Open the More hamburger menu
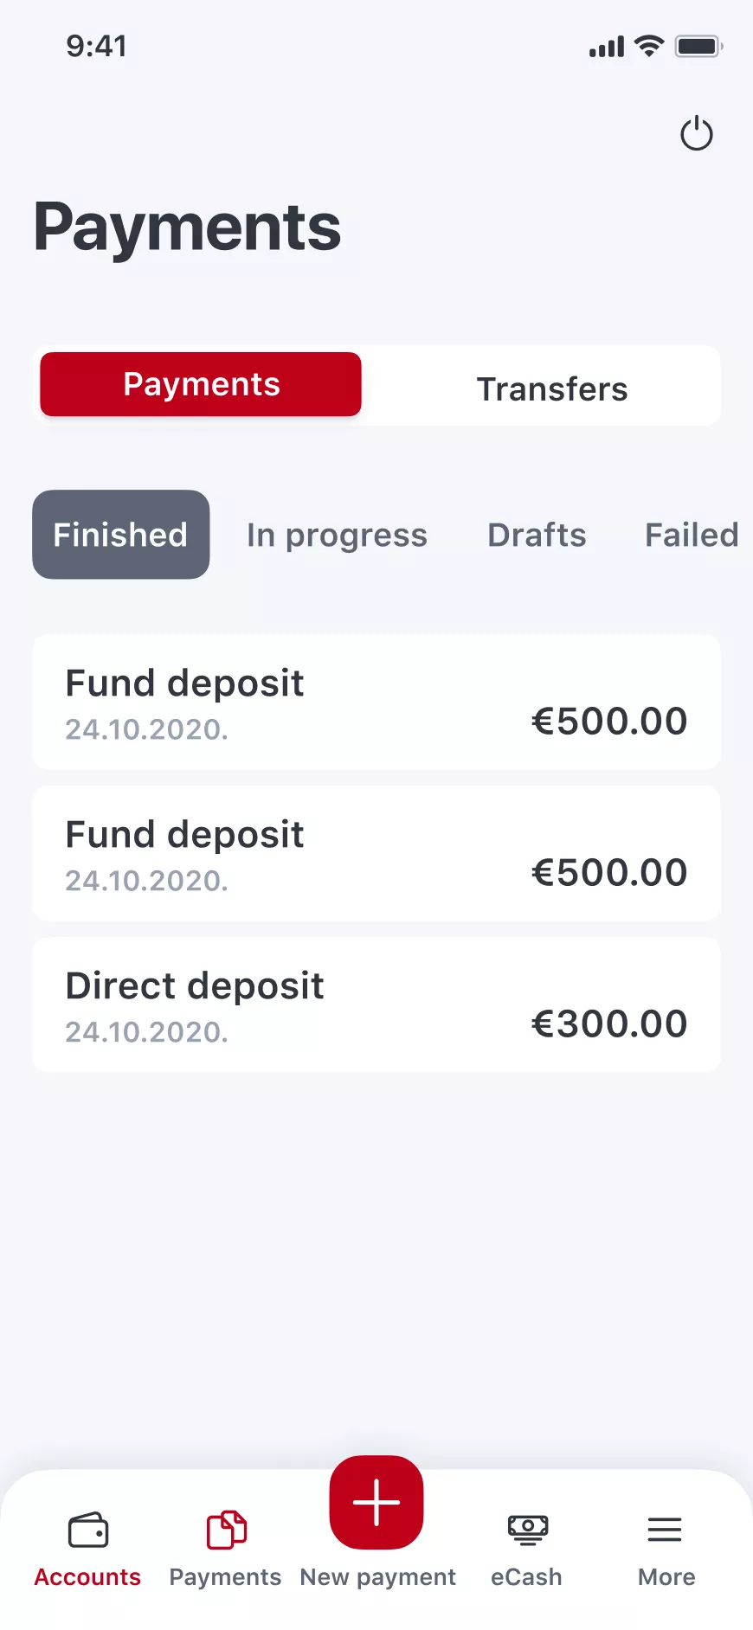Viewport: 753px width, 1630px height. click(x=665, y=1530)
